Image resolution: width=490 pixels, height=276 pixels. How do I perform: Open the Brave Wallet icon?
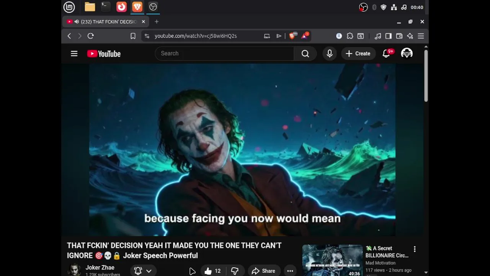point(399,36)
